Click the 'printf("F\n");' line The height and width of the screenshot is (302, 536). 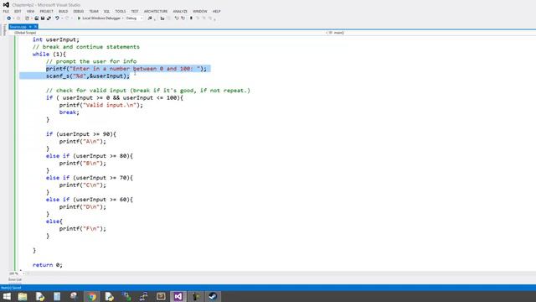pos(83,229)
